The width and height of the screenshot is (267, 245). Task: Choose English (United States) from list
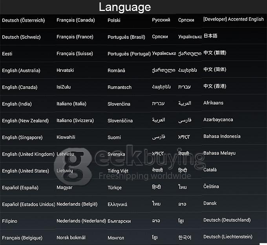pos(26,171)
